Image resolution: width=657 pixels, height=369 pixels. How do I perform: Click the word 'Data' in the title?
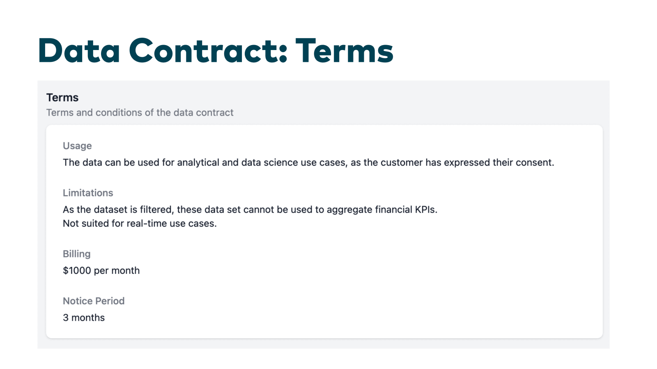79,51
